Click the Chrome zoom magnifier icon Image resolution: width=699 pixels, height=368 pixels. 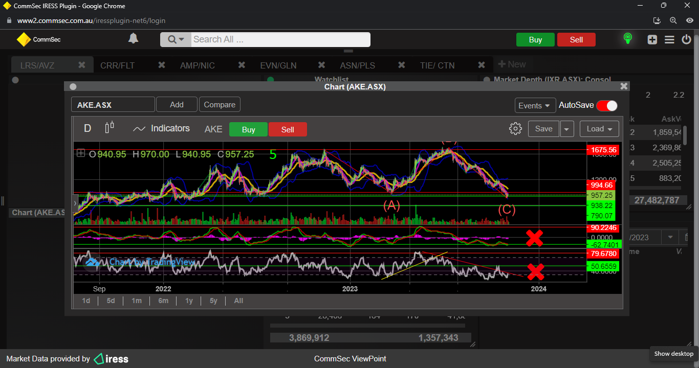[673, 21]
